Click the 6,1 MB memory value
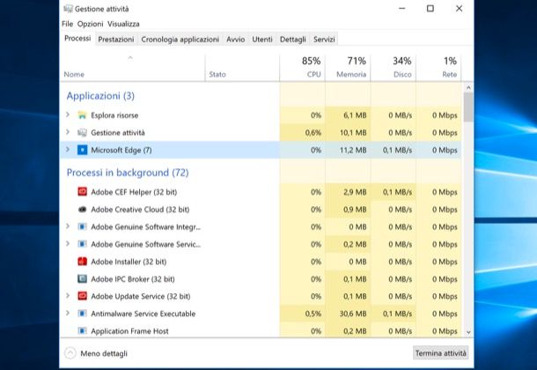This screenshot has height=370, width=537. click(355, 115)
